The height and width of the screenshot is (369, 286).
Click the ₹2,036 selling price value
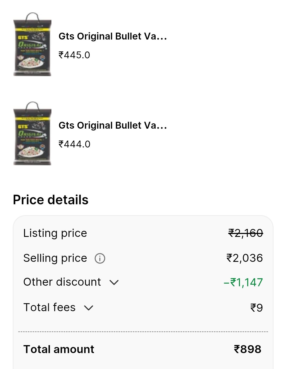pyautogui.click(x=244, y=258)
